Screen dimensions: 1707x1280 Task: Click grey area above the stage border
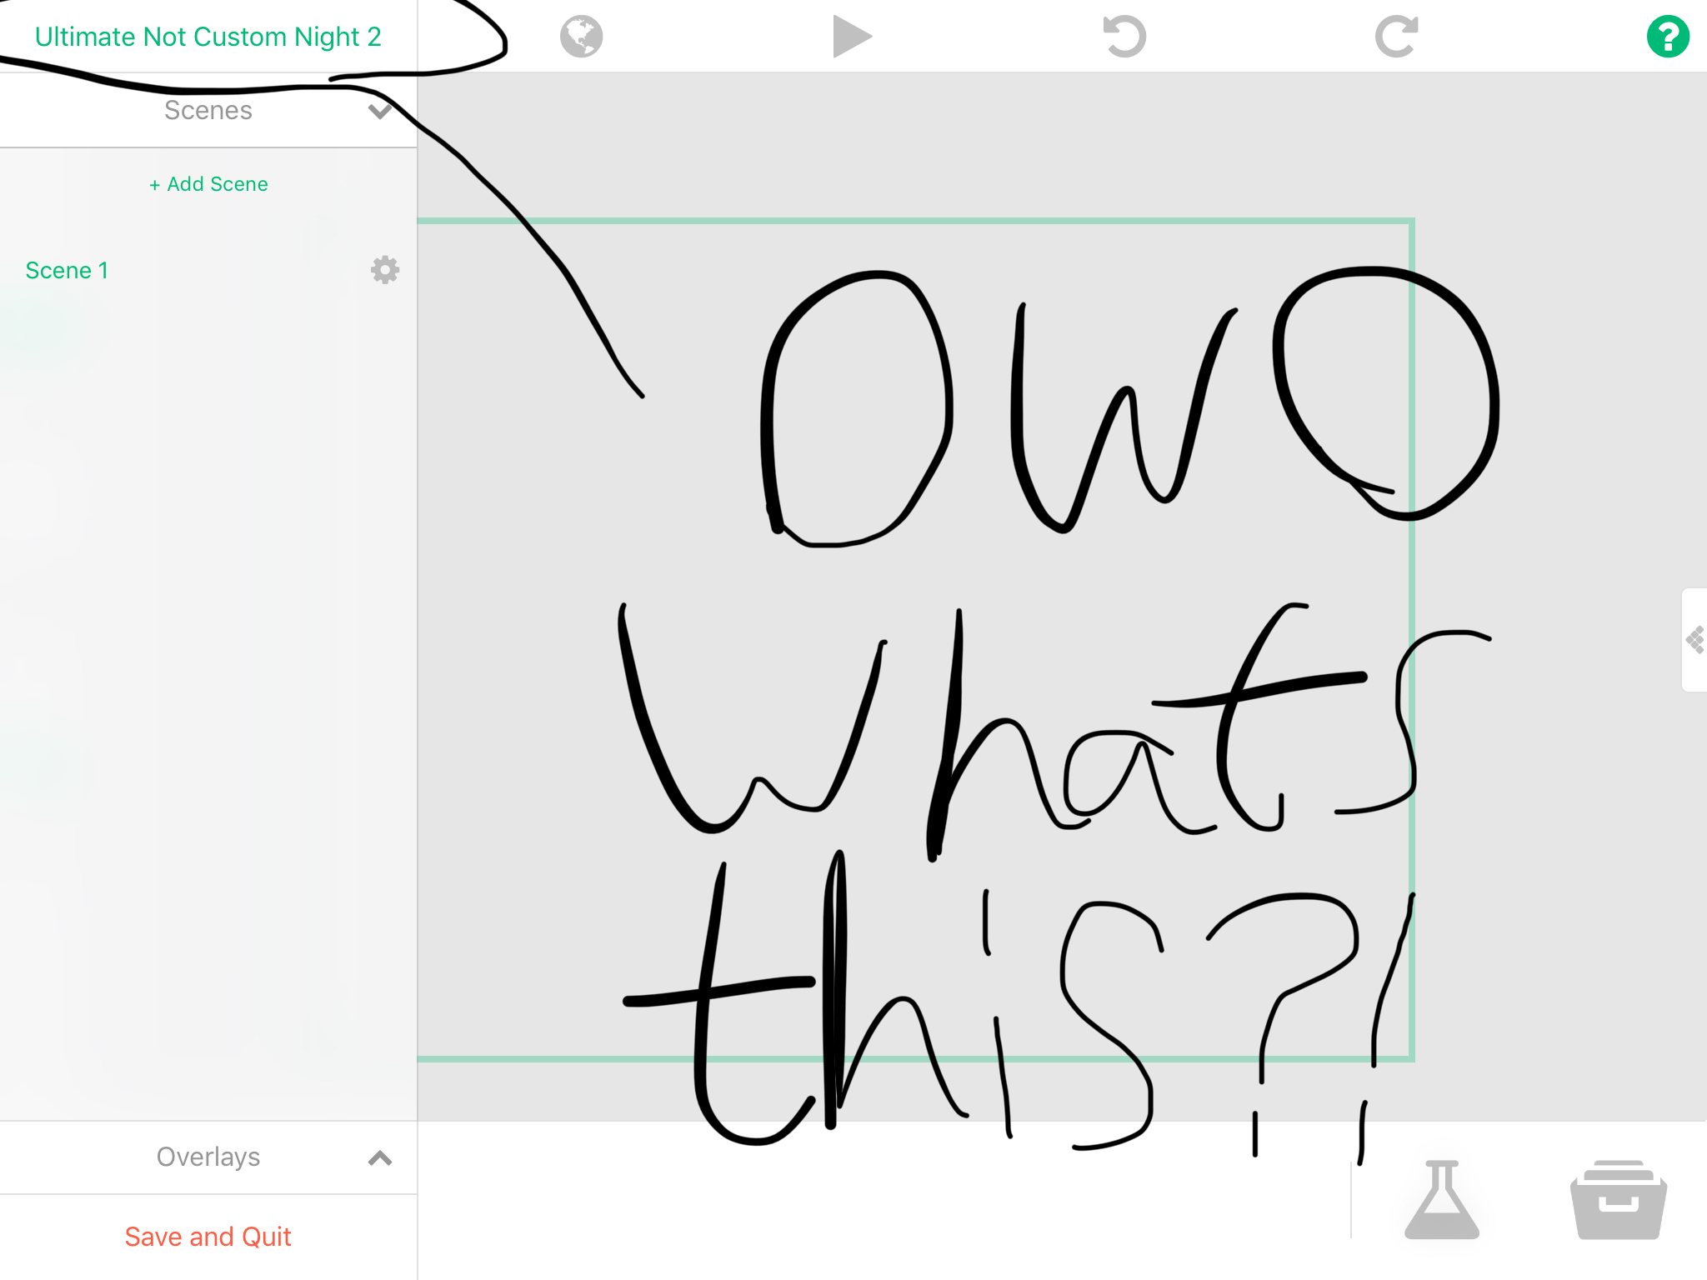[x=1000, y=146]
